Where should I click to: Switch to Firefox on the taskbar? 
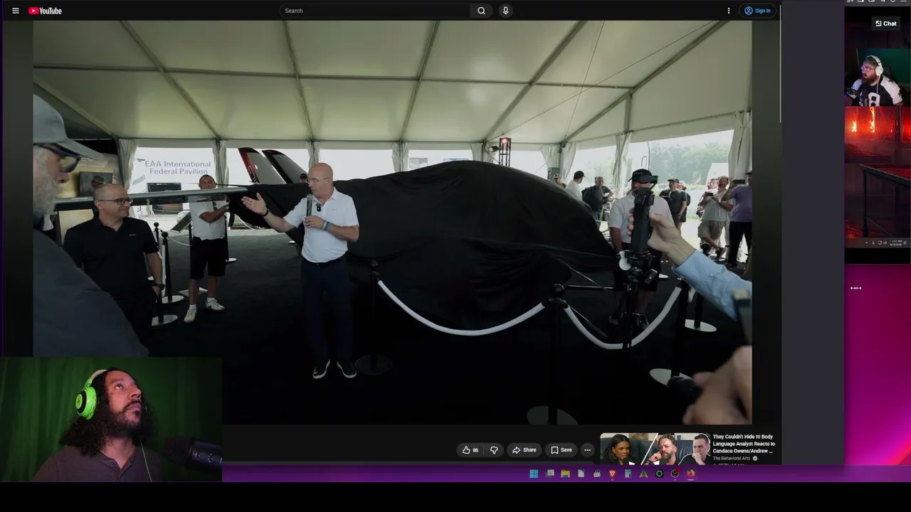[x=690, y=474]
